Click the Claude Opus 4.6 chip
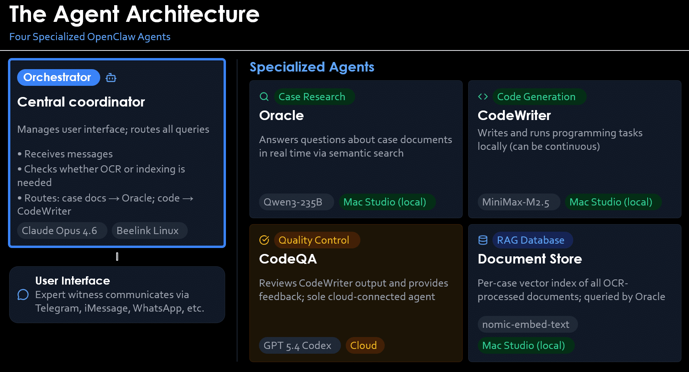The height and width of the screenshot is (372, 689). pos(62,231)
